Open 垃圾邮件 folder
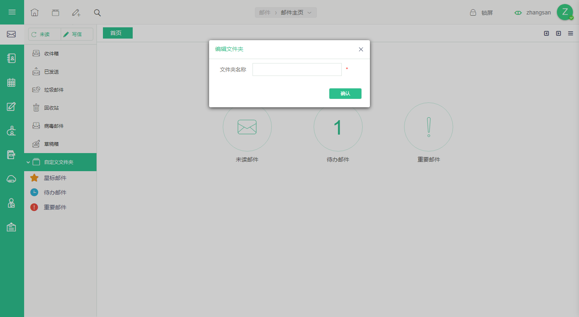The height and width of the screenshot is (317, 579). [x=60, y=90]
